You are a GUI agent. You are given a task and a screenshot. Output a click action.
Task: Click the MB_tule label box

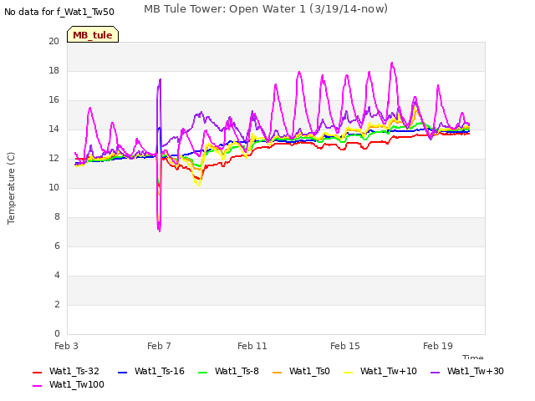93,34
